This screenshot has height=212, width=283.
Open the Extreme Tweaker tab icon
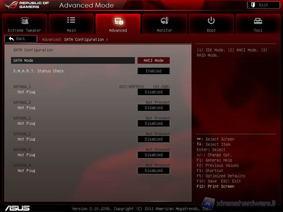(x=25, y=21)
